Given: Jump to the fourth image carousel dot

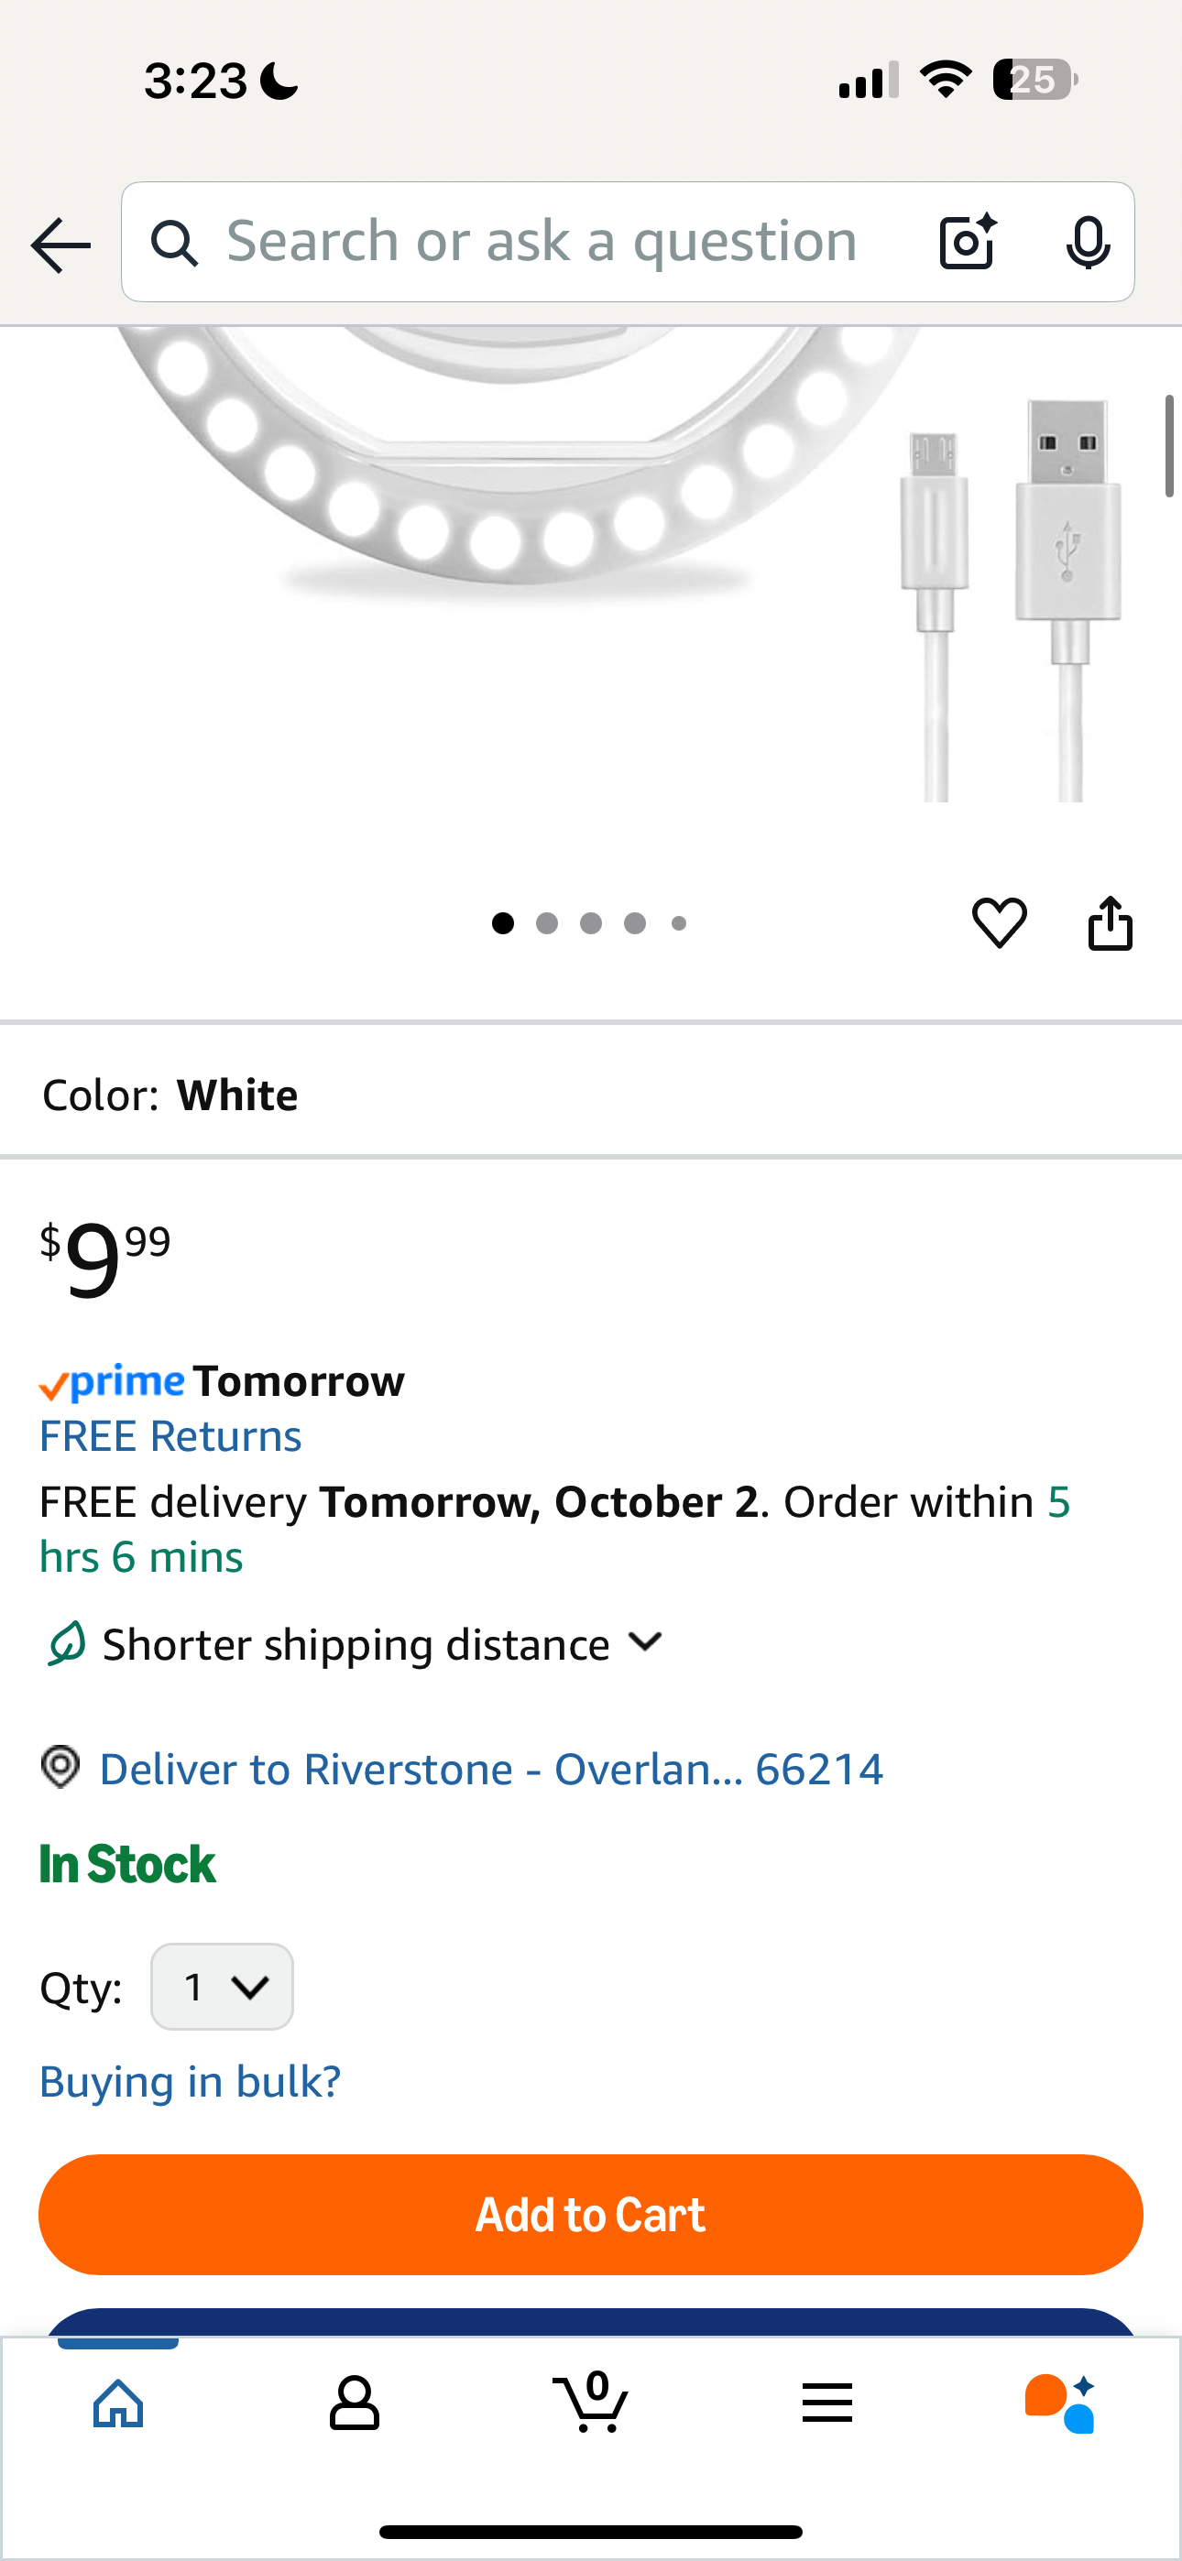Looking at the screenshot, I should pyautogui.click(x=635, y=923).
